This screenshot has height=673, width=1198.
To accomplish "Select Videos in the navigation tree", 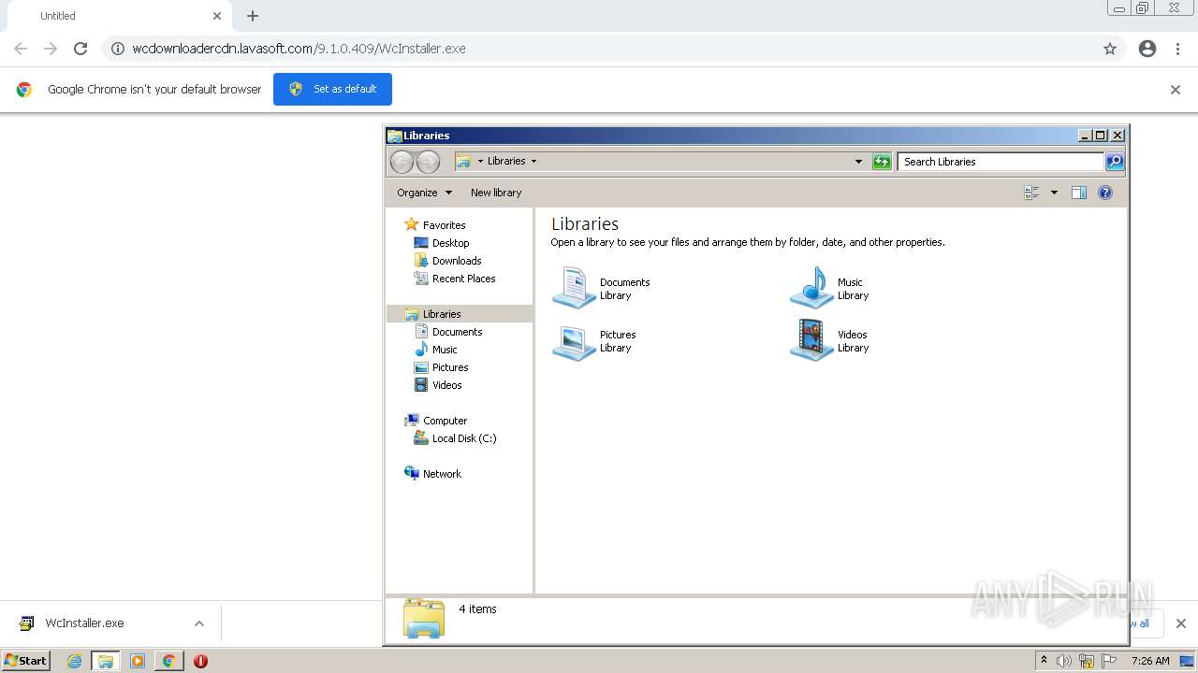I will click(x=438, y=385).
